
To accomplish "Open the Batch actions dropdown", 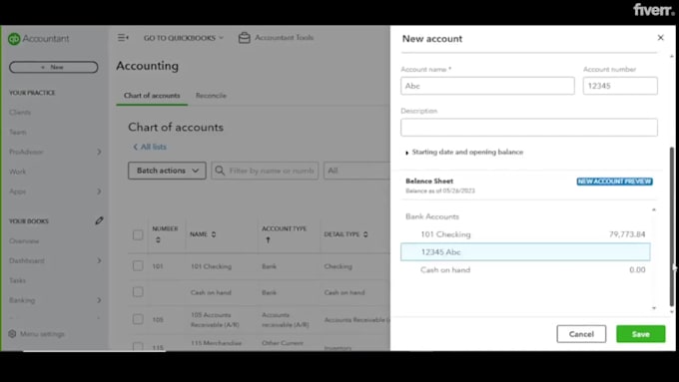I will (167, 171).
